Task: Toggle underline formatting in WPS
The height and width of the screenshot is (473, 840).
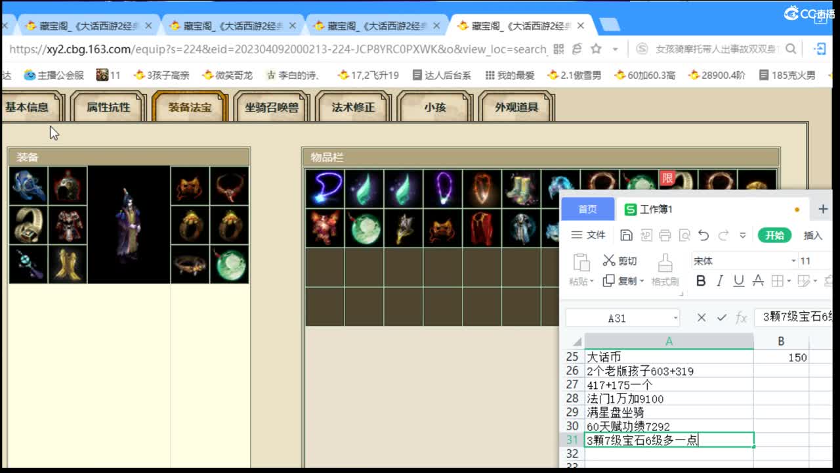Action: tap(739, 281)
